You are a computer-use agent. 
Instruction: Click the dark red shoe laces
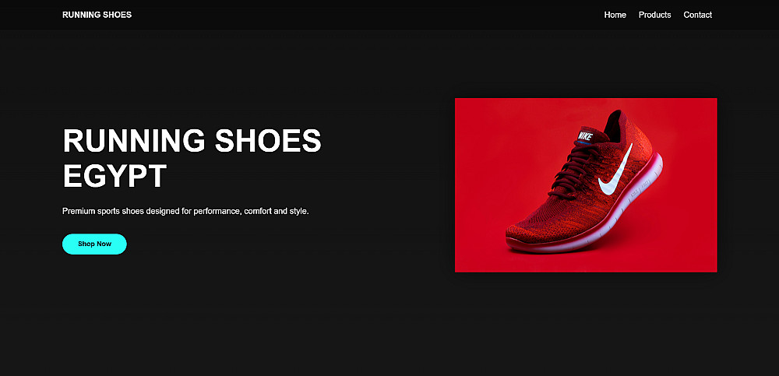[x=576, y=167]
